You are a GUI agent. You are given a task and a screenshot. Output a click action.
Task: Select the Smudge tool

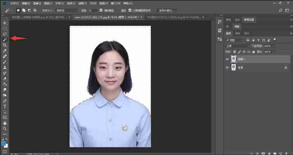[x=5, y=90]
